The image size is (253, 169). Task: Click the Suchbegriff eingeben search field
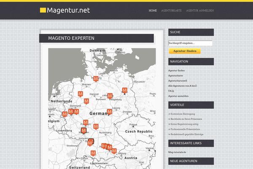pyautogui.click(x=190, y=43)
